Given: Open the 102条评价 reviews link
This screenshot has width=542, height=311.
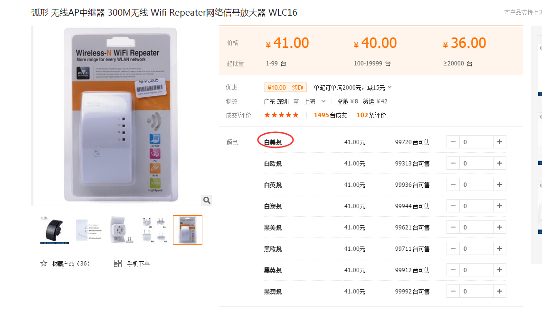Looking at the screenshot, I should coord(371,115).
